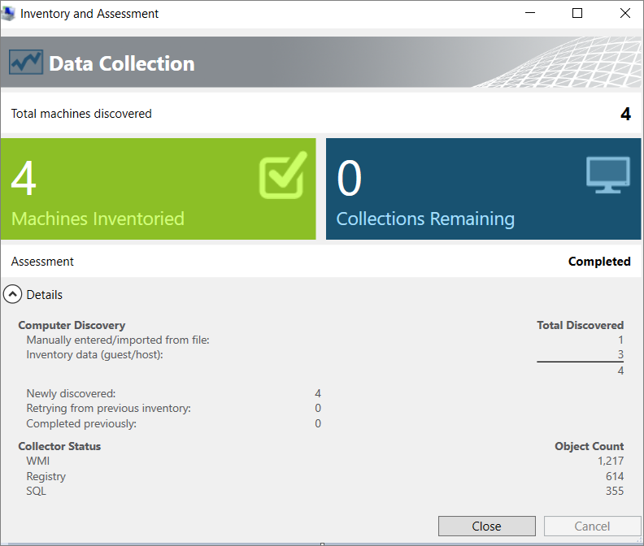Image resolution: width=644 pixels, height=546 pixels.
Task: Click the Total machines discovered label
Action: (81, 114)
